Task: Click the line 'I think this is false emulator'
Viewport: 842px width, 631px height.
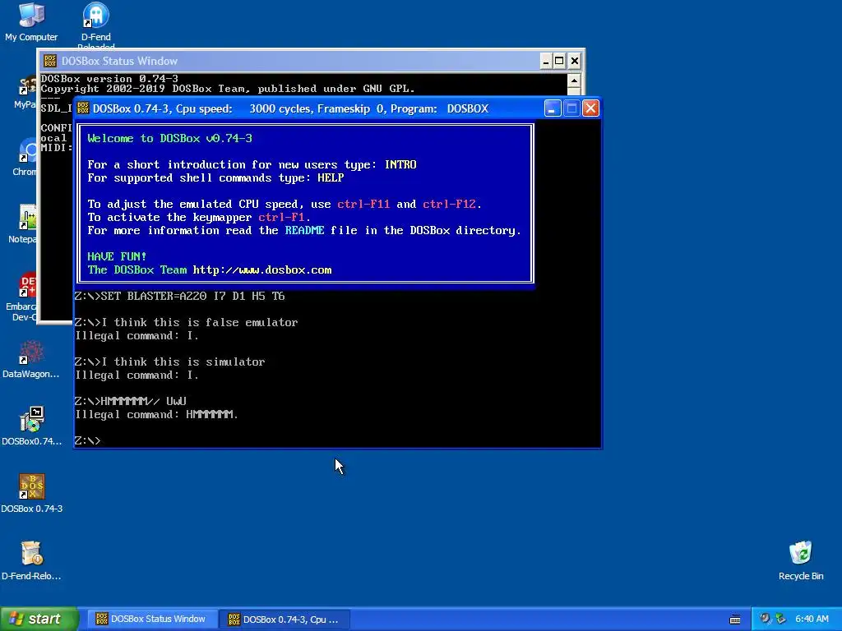Action: (187, 322)
